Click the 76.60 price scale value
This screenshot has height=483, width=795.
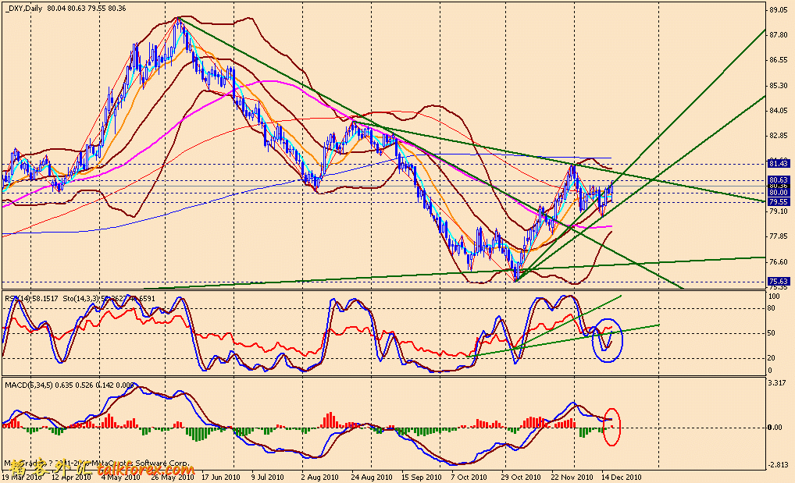pyautogui.click(x=778, y=262)
